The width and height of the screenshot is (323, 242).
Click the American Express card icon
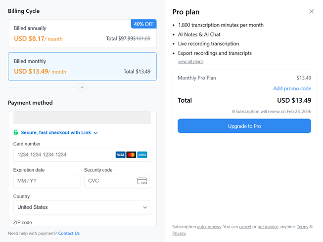(x=142, y=155)
